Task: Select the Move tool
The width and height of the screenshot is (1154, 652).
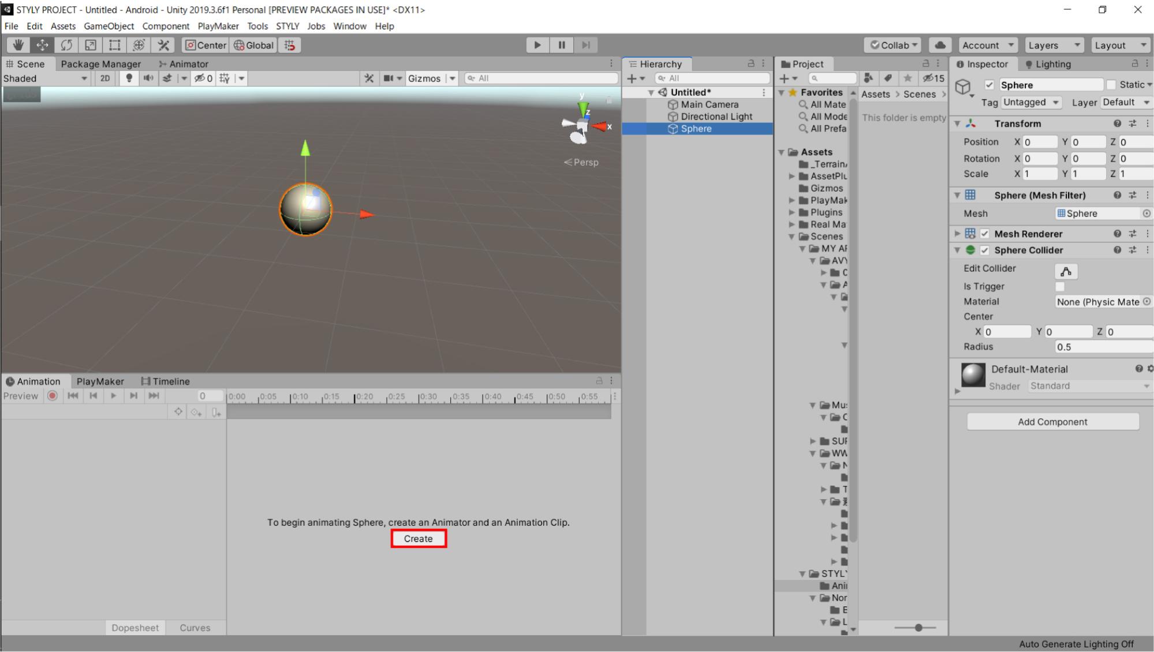Action: click(42, 45)
